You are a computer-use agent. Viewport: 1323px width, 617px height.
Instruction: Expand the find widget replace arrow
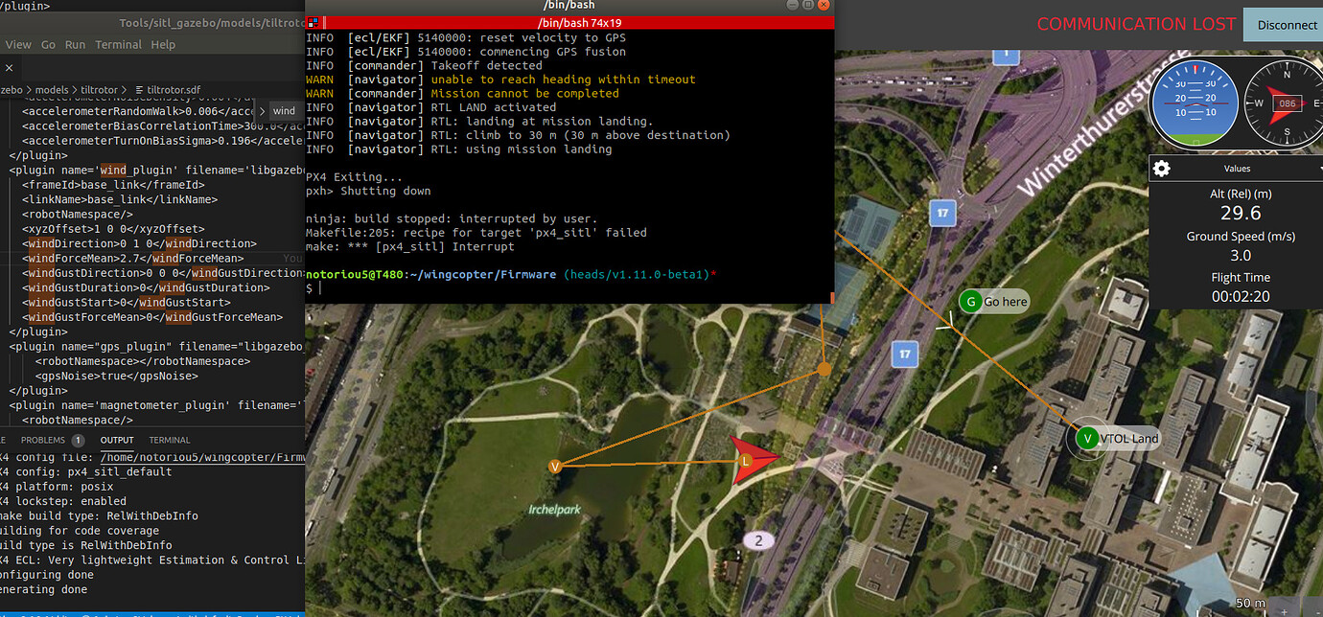point(263,110)
